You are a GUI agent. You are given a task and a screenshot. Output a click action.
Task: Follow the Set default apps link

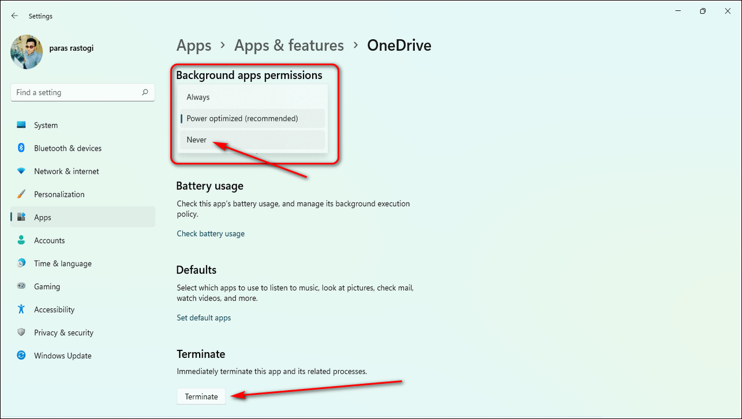click(204, 318)
